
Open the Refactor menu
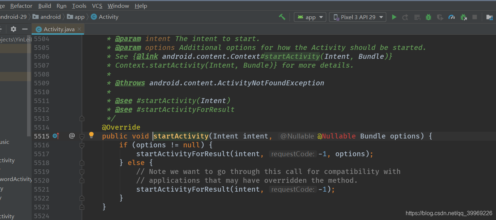click(x=21, y=6)
